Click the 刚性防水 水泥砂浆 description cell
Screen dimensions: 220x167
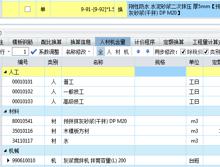(x=173, y=9)
